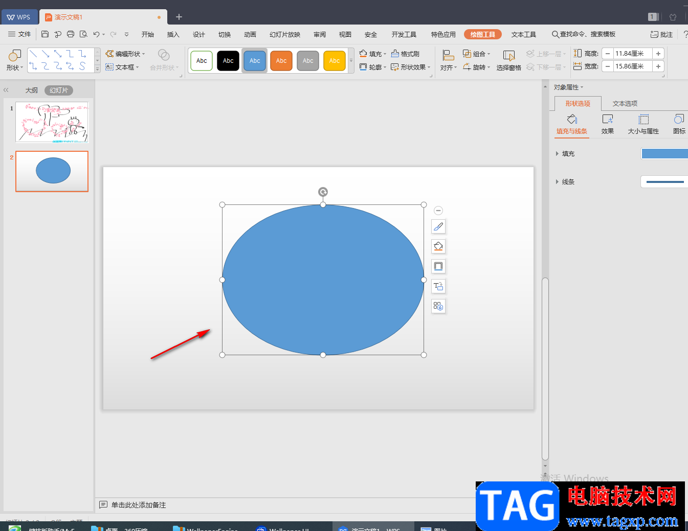The width and height of the screenshot is (688, 531).
Task: Switch to 大纲 outline view tab
Action: (x=32, y=90)
